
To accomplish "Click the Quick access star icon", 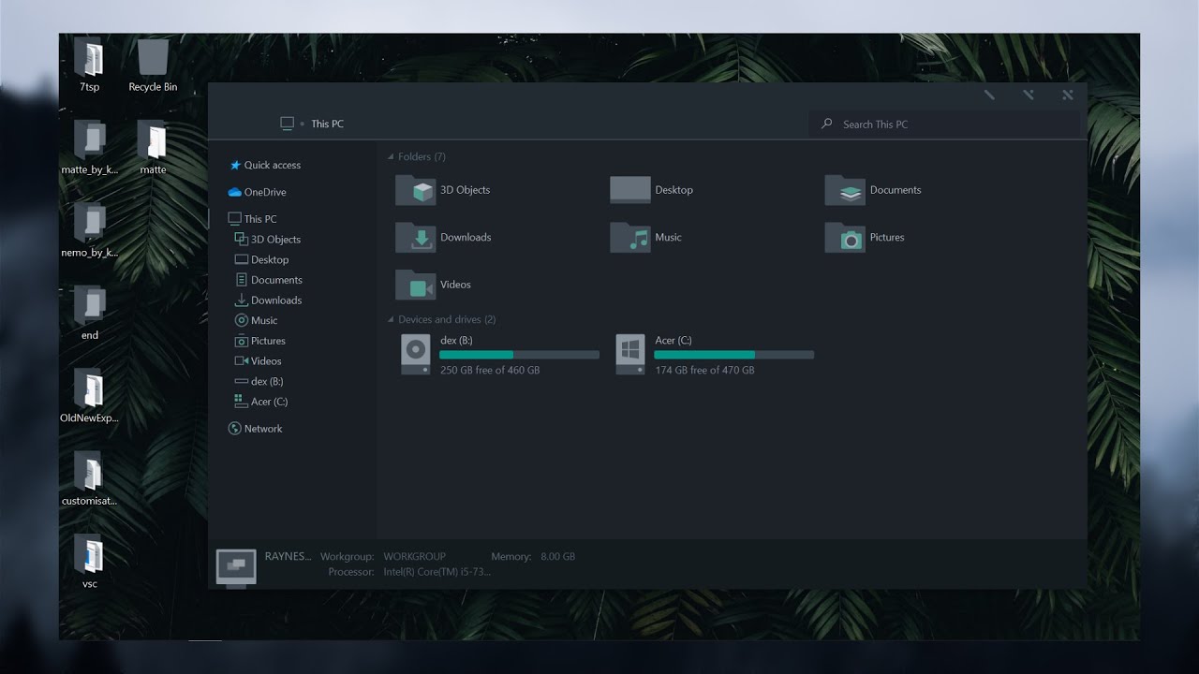I will click(235, 165).
